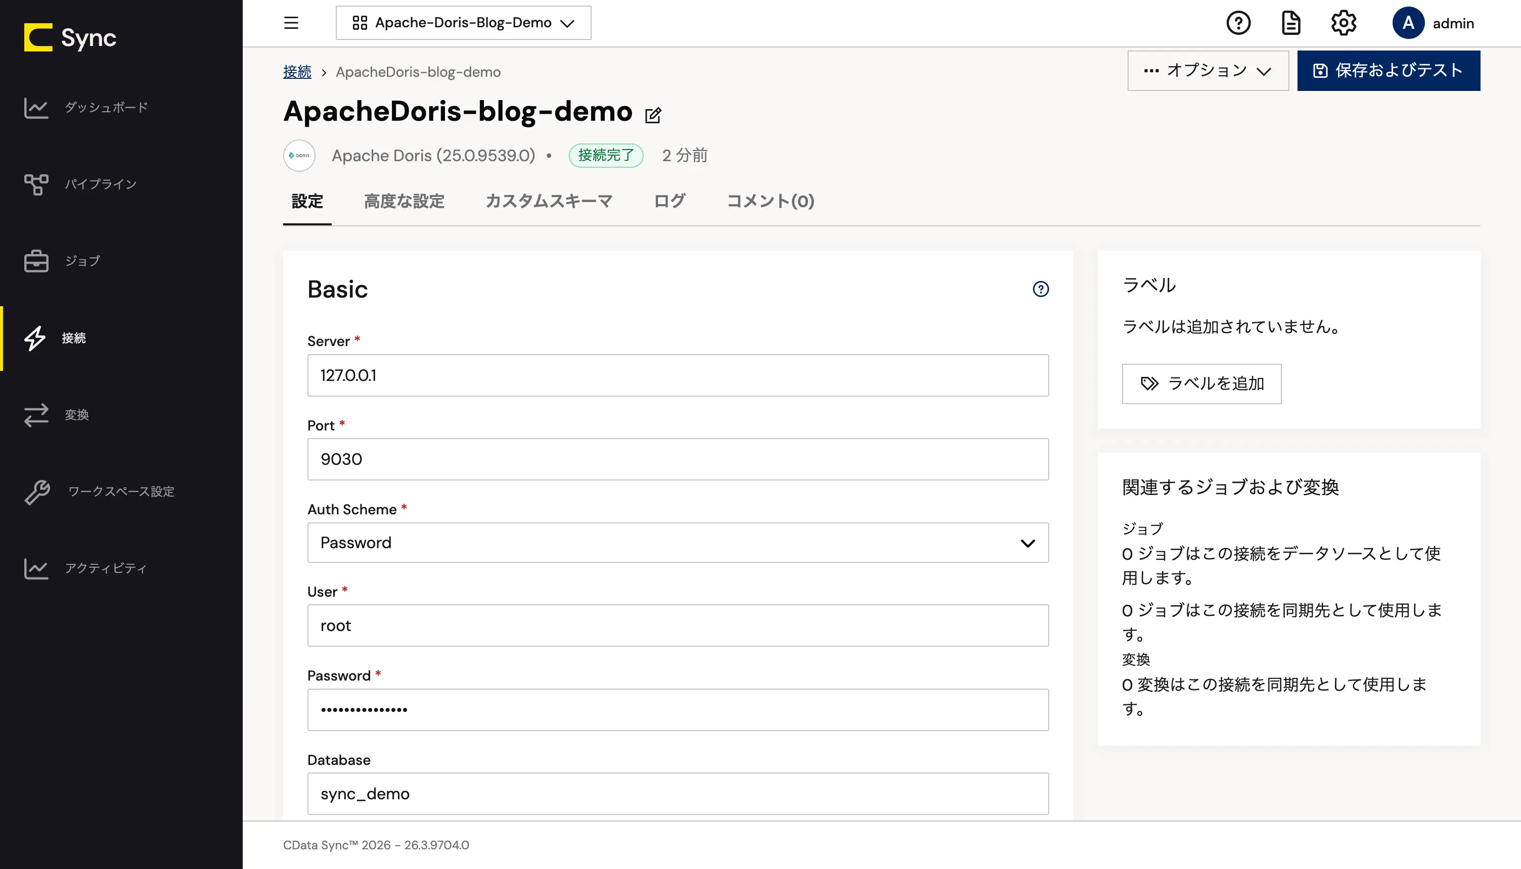Switch to the 高度な設定 tab
The height and width of the screenshot is (869, 1521).
pos(405,201)
